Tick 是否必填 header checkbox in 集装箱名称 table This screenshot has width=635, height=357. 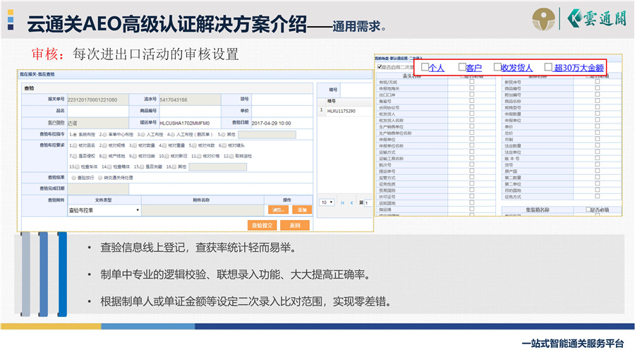[588, 210]
